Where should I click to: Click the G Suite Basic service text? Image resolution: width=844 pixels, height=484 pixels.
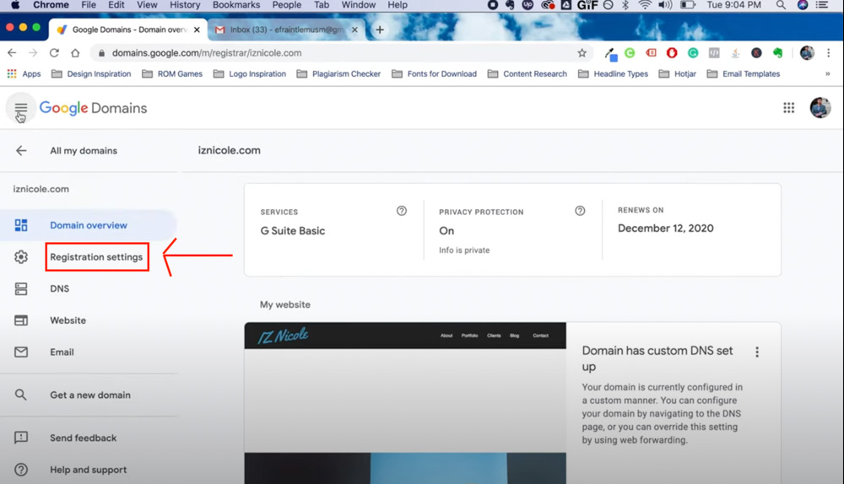coord(293,231)
